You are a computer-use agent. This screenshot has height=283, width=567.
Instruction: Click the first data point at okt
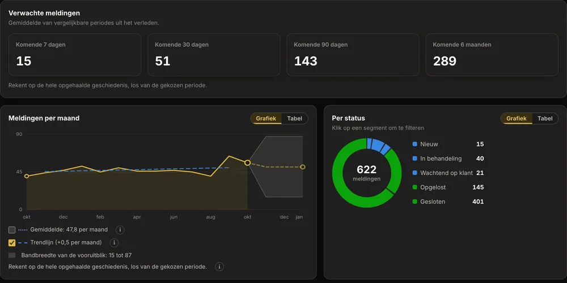tap(27, 176)
